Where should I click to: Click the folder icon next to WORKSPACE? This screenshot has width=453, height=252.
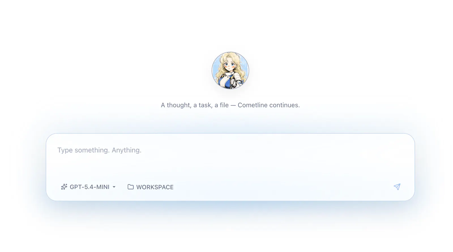[x=131, y=187]
